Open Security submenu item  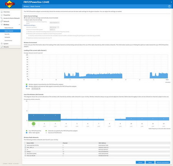coord(7,34)
